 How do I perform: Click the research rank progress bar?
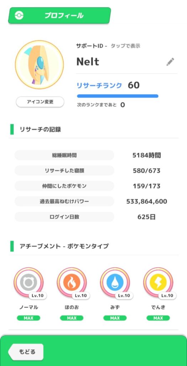pos(118,96)
